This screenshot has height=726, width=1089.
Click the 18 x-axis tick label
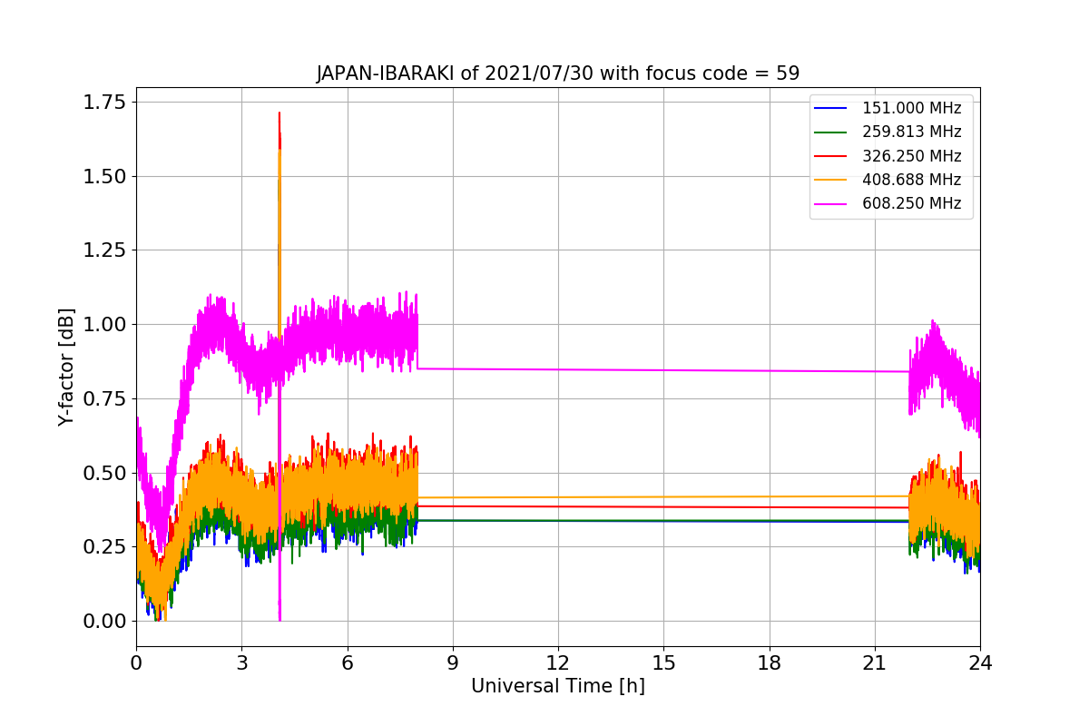(769, 663)
